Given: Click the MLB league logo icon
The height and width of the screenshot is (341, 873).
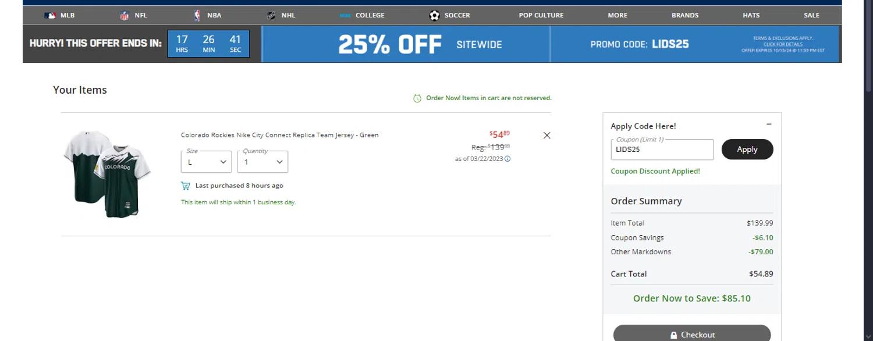Looking at the screenshot, I should (x=50, y=16).
